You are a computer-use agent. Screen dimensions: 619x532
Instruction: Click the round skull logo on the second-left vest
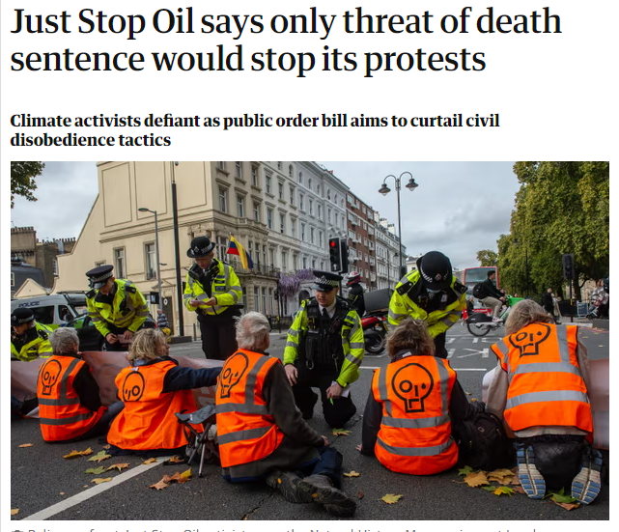pos(133,387)
